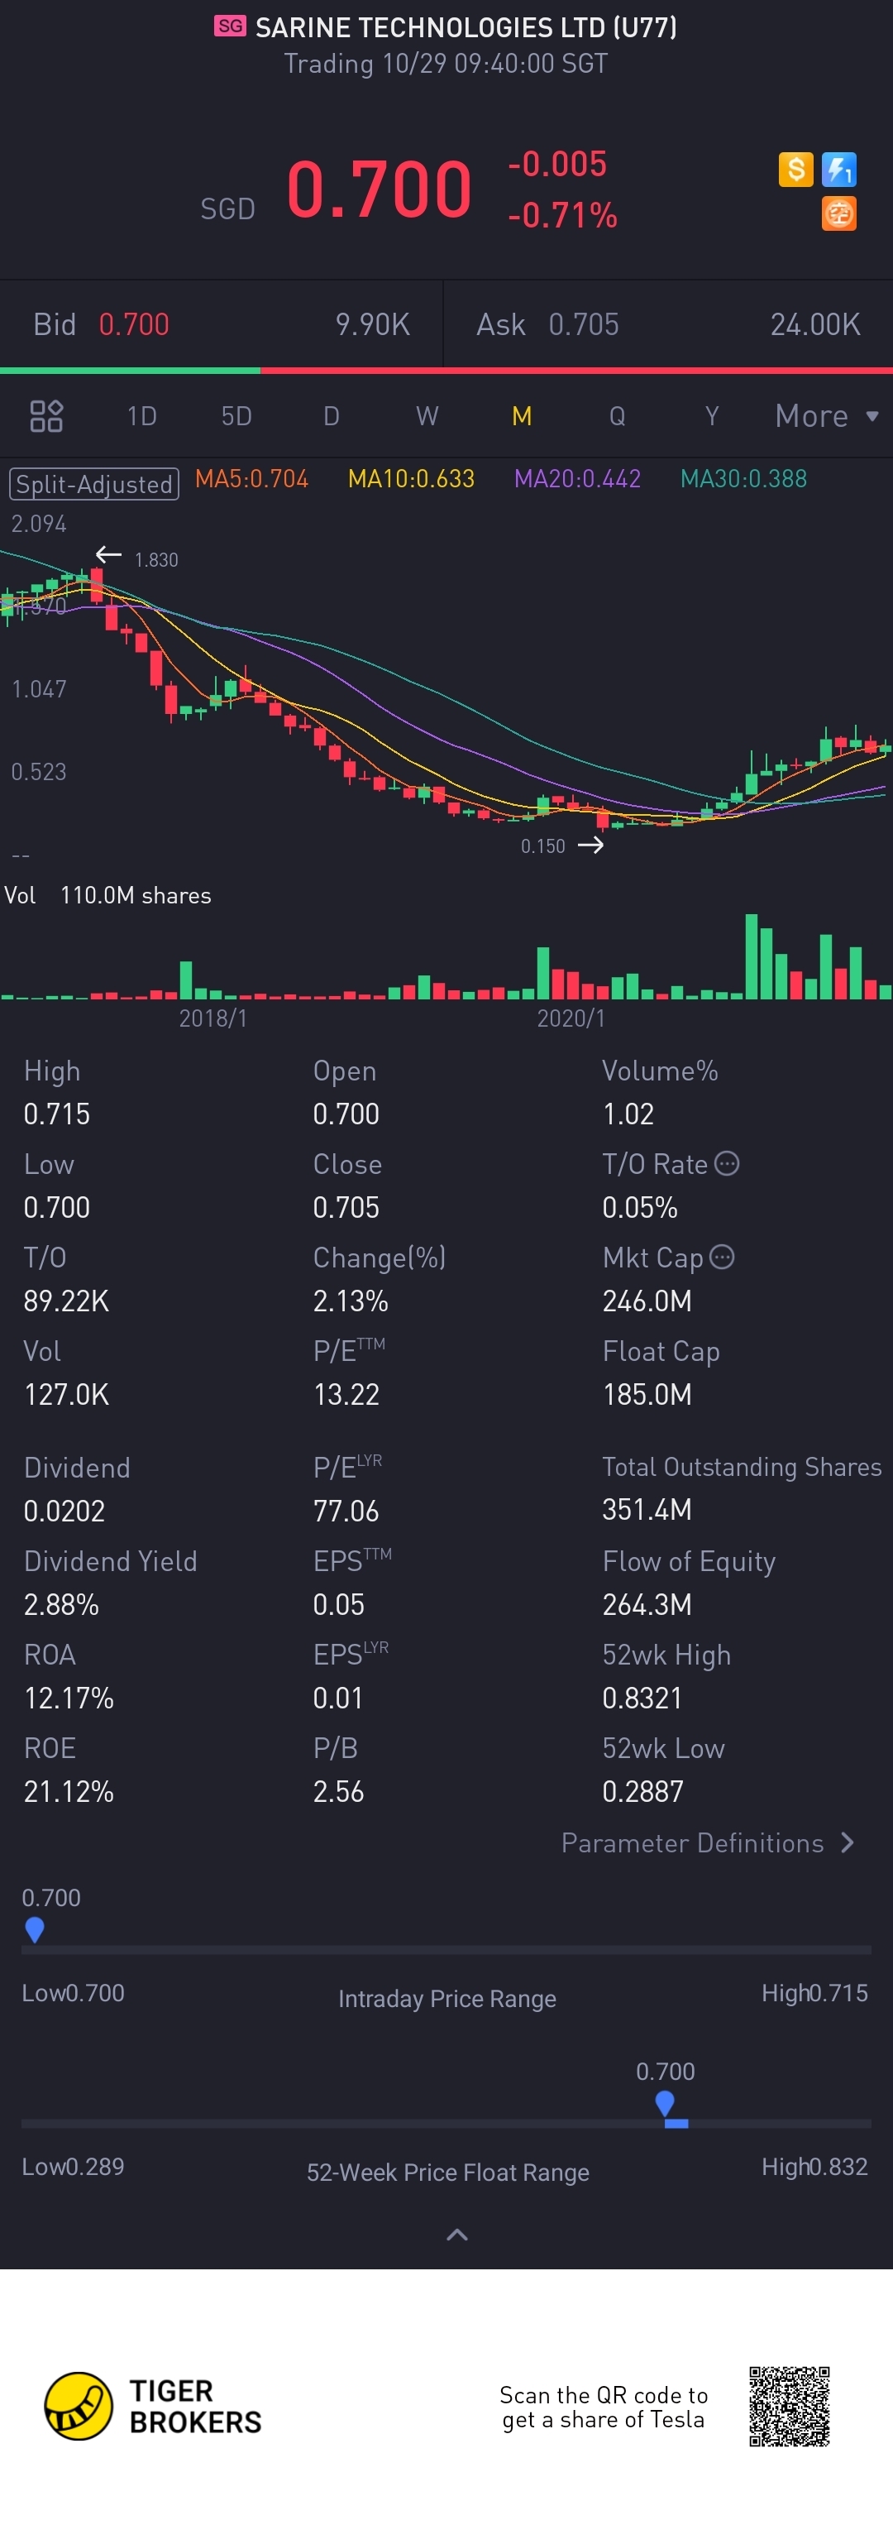Select the 1D chart period

click(x=142, y=416)
